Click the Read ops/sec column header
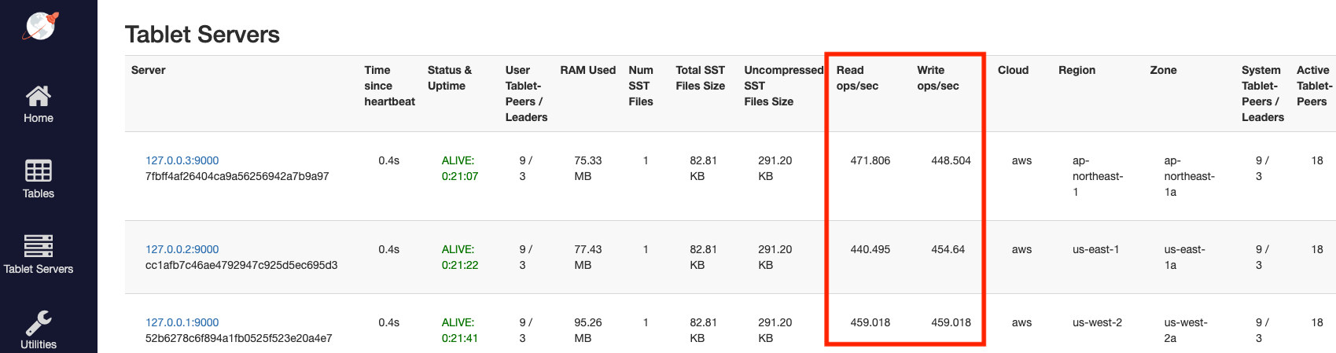Viewport: 1336px width, 353px height. coord(857,78)
